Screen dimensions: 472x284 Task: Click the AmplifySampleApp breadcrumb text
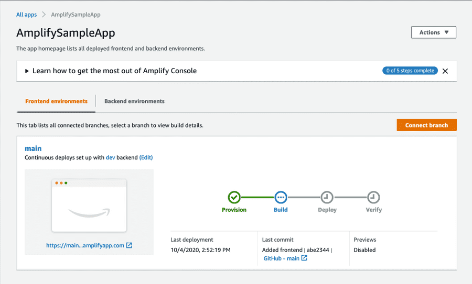pyautogui.click(x=76, y=15)
